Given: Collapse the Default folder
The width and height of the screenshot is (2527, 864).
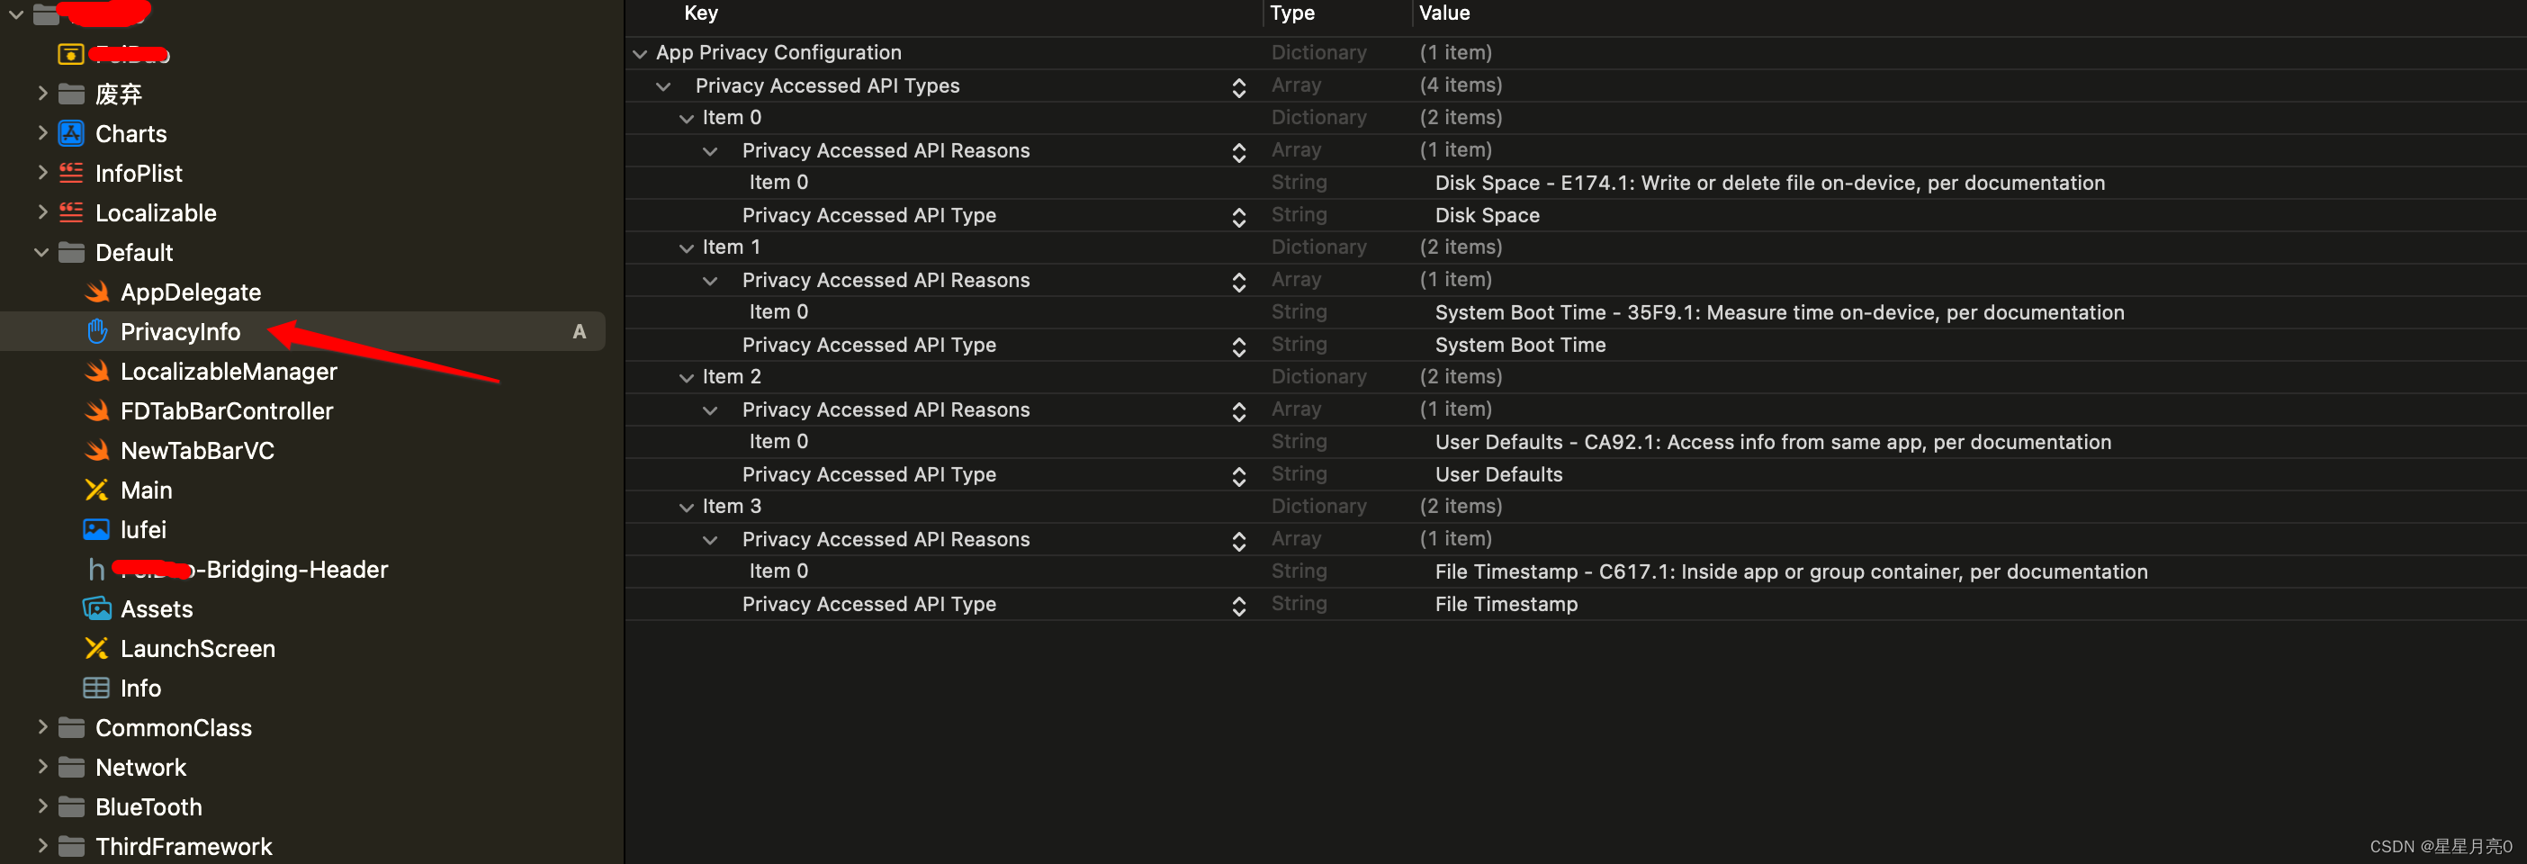Looking at the screenshot, I should (41, 253).
